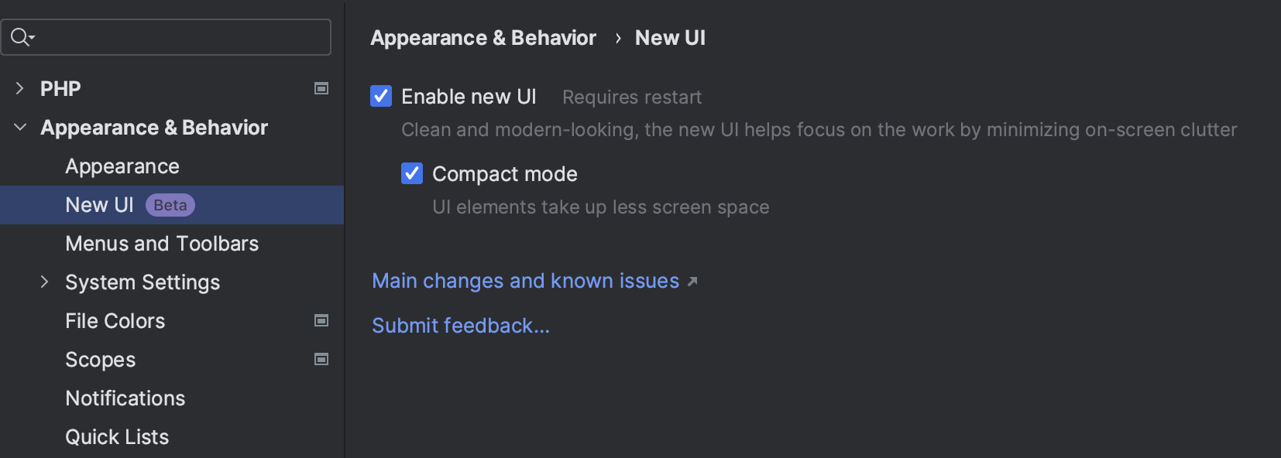Expand the System Settings node
1281x458 pixels.
click(45, 282)
